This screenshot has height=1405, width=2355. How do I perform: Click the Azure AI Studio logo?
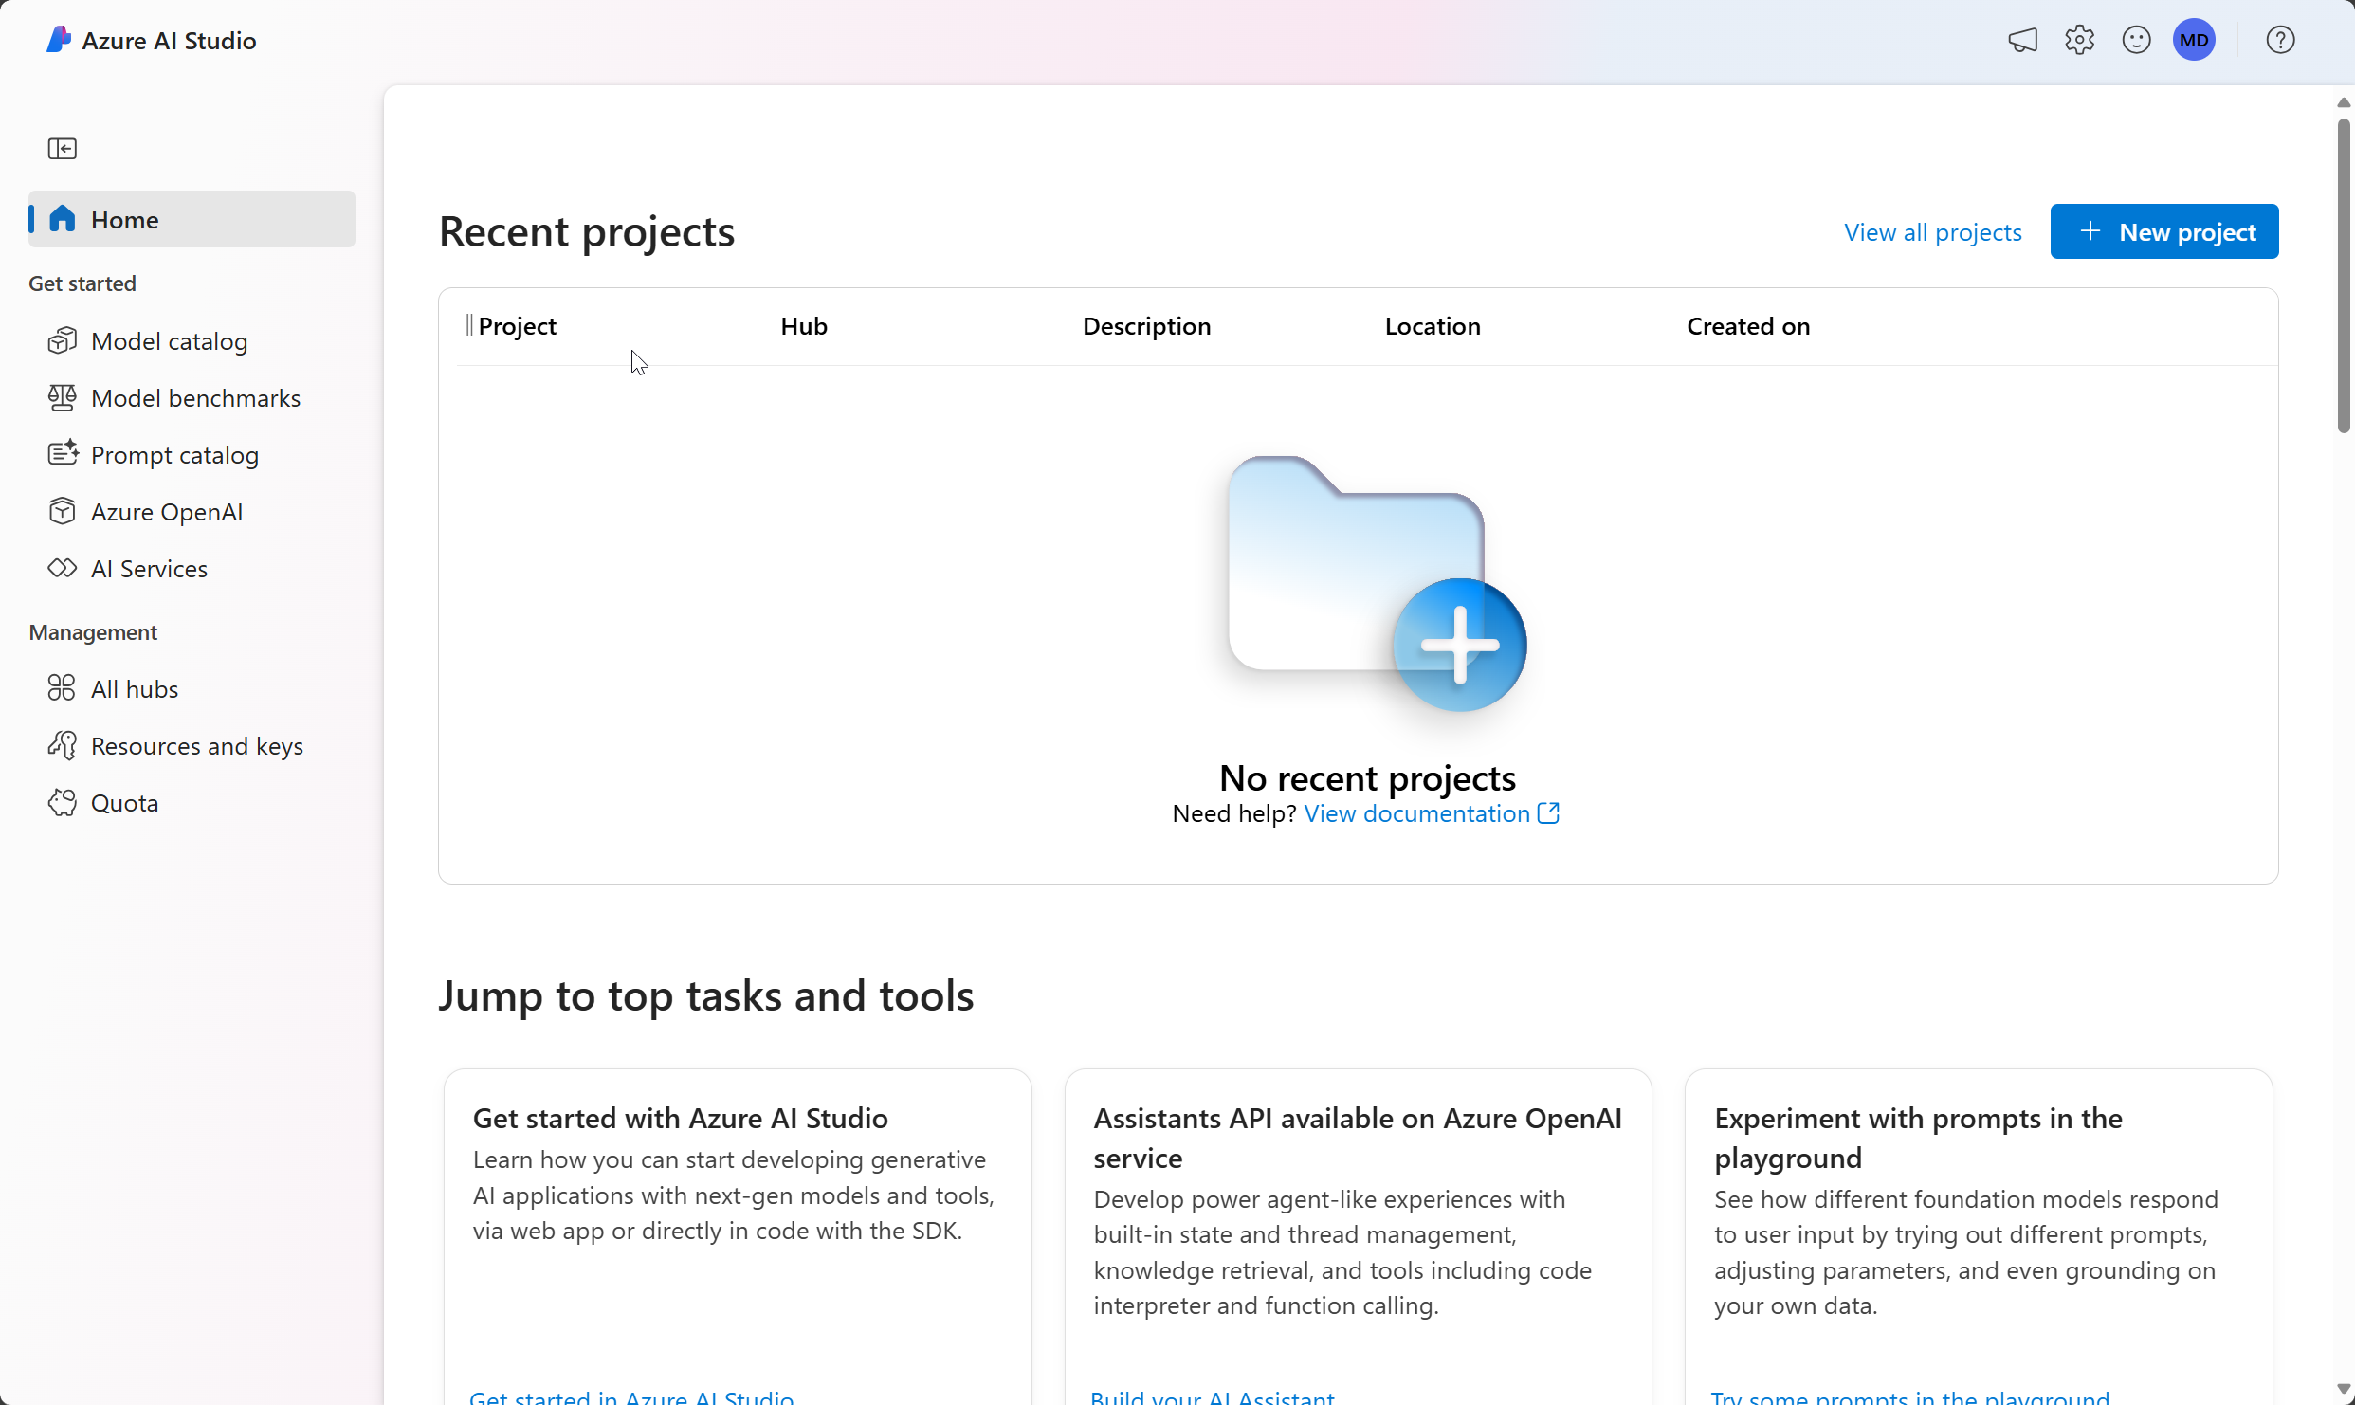(x=59, y=40)
